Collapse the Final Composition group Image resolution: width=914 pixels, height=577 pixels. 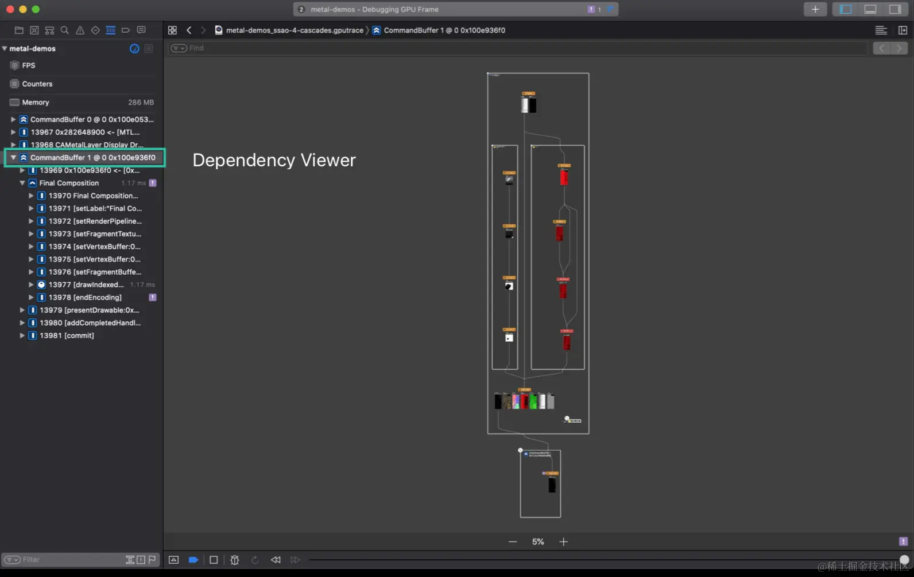[x=22, y=183]
